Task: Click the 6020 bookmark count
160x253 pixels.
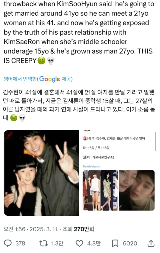Action: click(x=130, y=243)
